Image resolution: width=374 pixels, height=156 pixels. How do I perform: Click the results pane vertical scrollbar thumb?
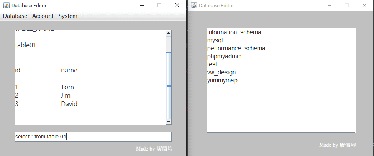[169, 85]
